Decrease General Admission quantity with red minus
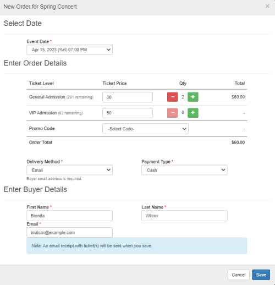This screenshot has height=285, width=275. (x=172, y=97)
